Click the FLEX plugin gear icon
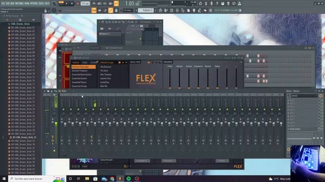This screenshot has width=325, height=182. 75,58
